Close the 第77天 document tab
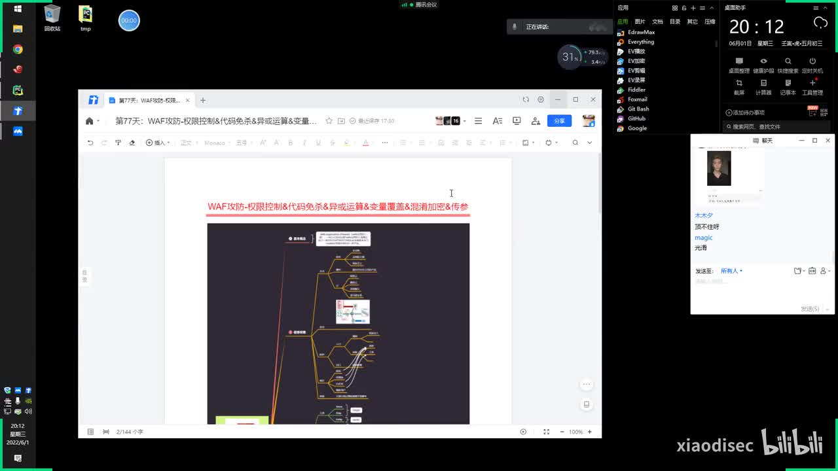The width and height of the screenshot is (838, 471). 187,100
